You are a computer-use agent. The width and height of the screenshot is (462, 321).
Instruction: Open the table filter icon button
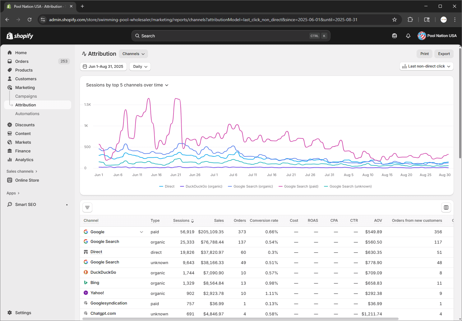(x=87, y=207)
